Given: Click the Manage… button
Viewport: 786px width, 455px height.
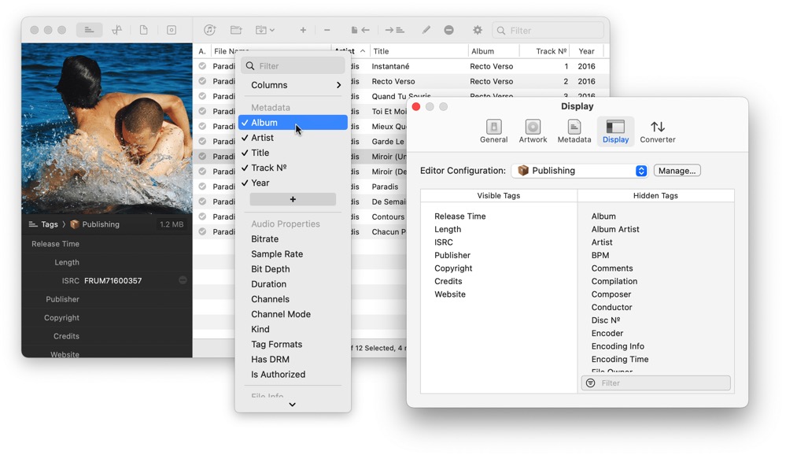Looking at the screenshot, I should [677, 170].
